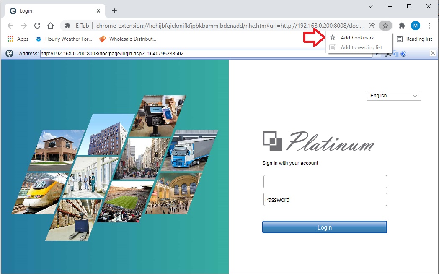Go to the home page

[51, 26]
